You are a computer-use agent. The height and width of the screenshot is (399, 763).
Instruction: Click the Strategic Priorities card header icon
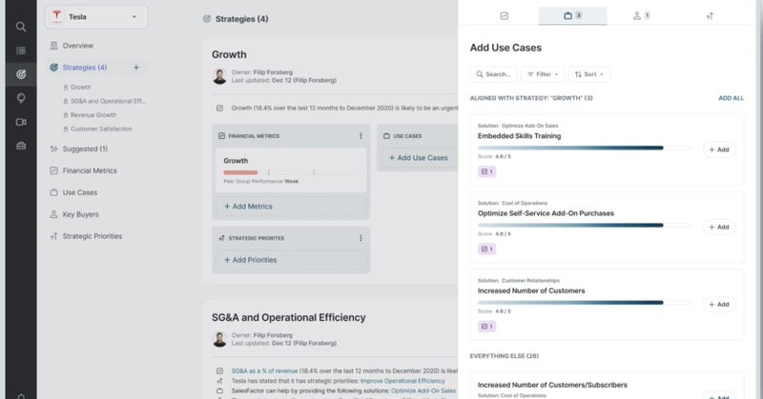point(222,238)
